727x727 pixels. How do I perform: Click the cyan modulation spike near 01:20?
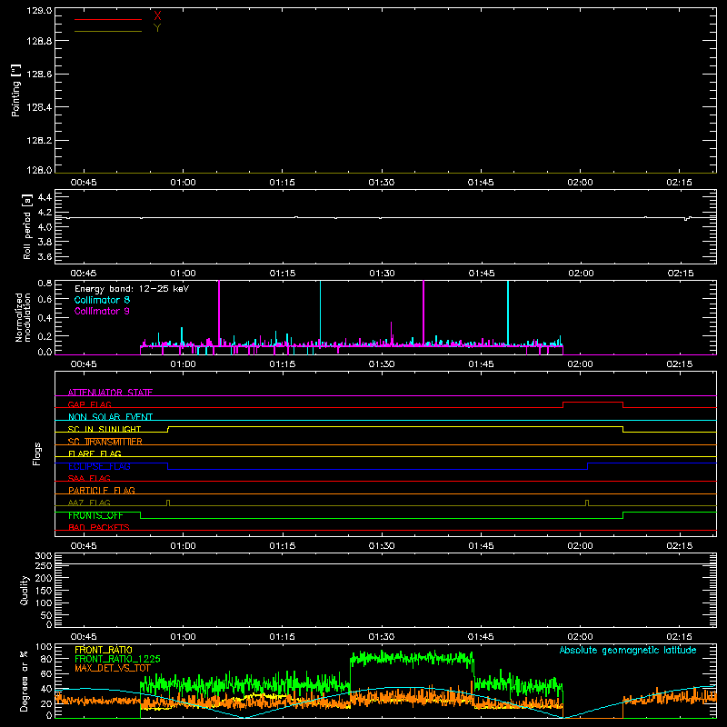pos(321,313)
